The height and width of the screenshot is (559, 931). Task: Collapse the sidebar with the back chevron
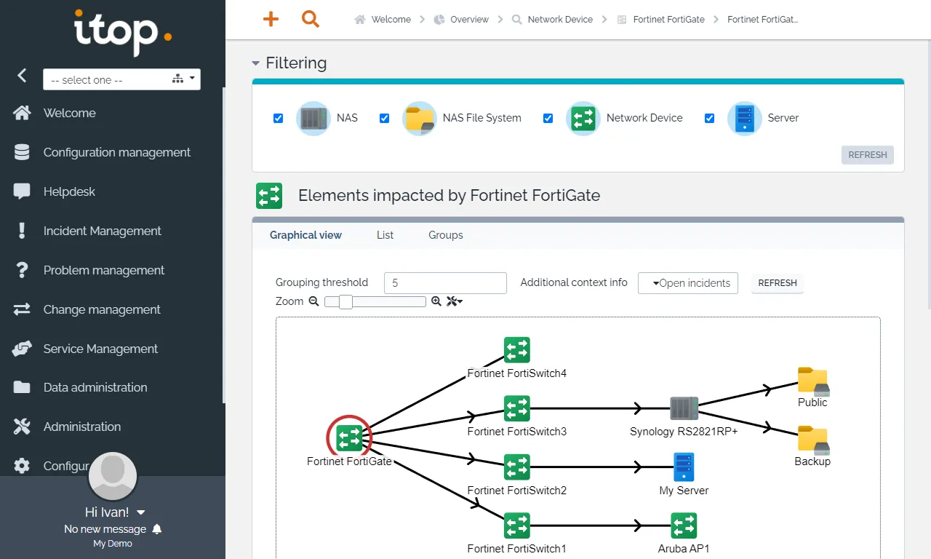(22, 75)
